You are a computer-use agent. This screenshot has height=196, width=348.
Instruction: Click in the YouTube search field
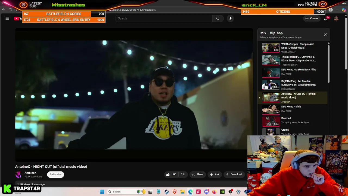[x=164, y=19]
